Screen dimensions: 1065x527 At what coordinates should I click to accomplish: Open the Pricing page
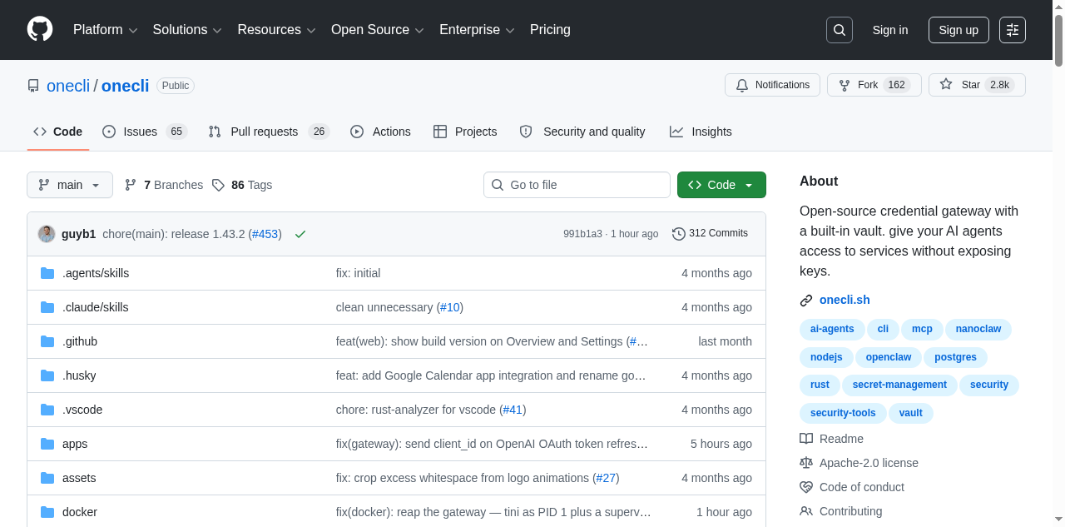550,30
